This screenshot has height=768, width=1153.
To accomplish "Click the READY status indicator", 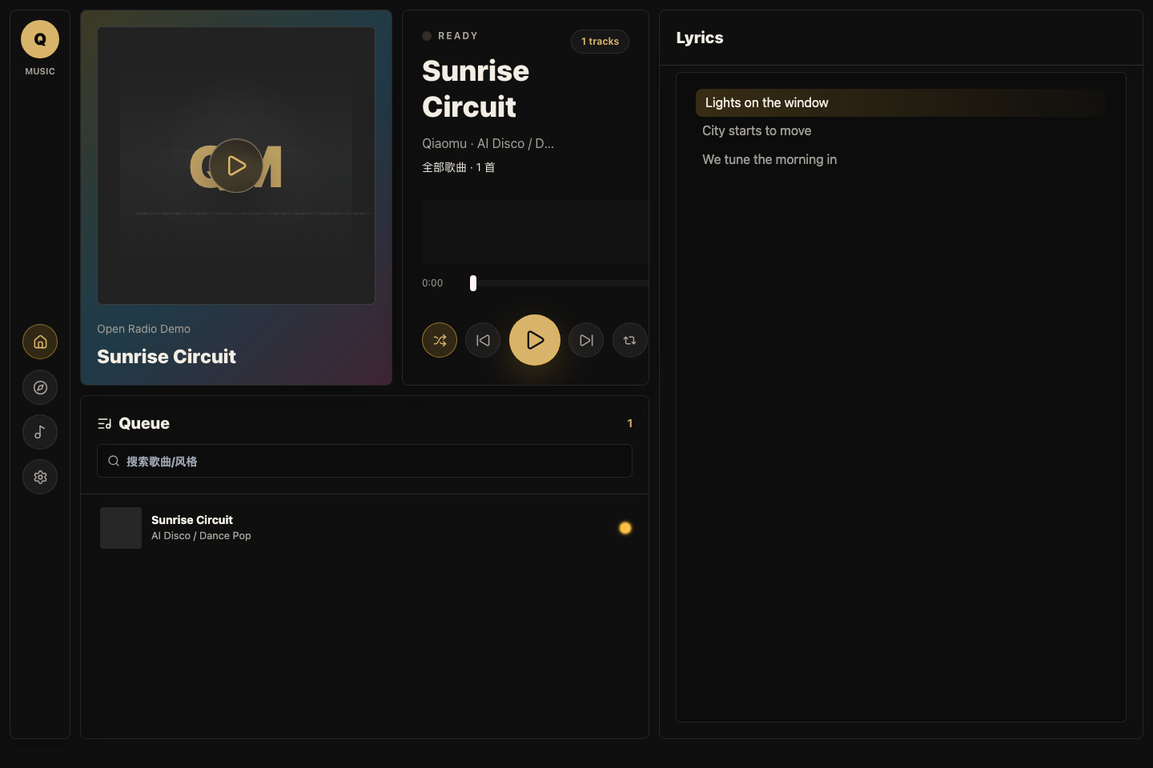I will tap(450, 36).
